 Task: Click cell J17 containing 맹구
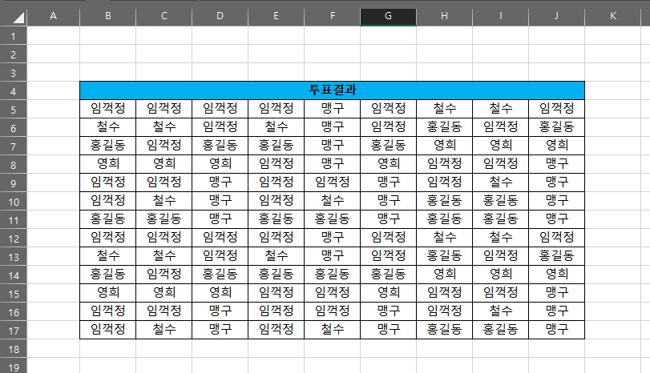point(556,330)
